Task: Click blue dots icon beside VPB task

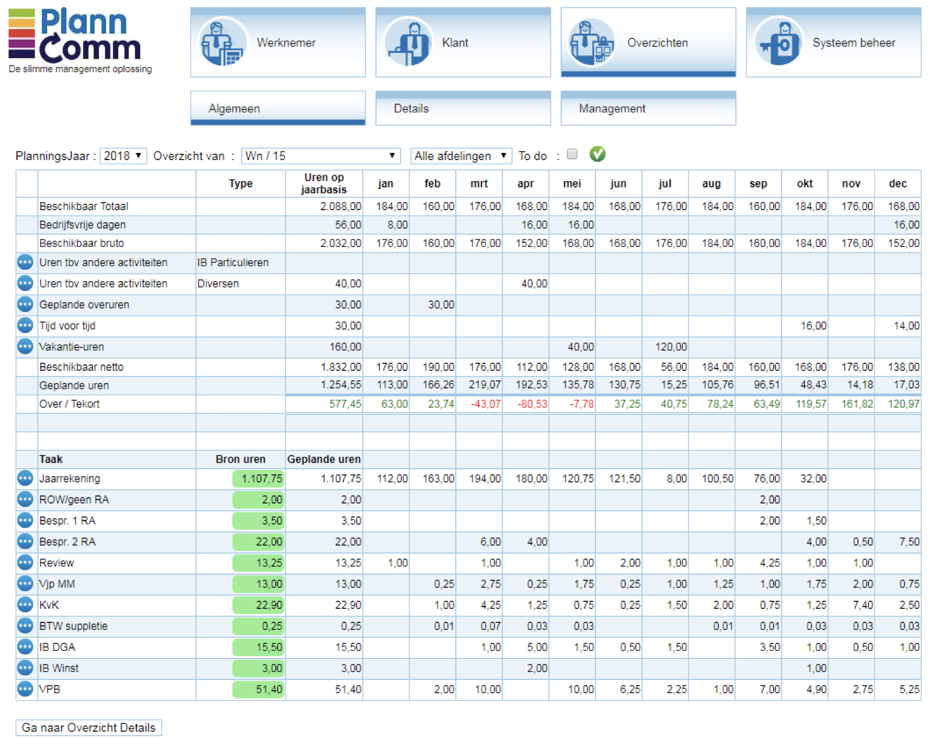Action: click(x=25, y=689)
